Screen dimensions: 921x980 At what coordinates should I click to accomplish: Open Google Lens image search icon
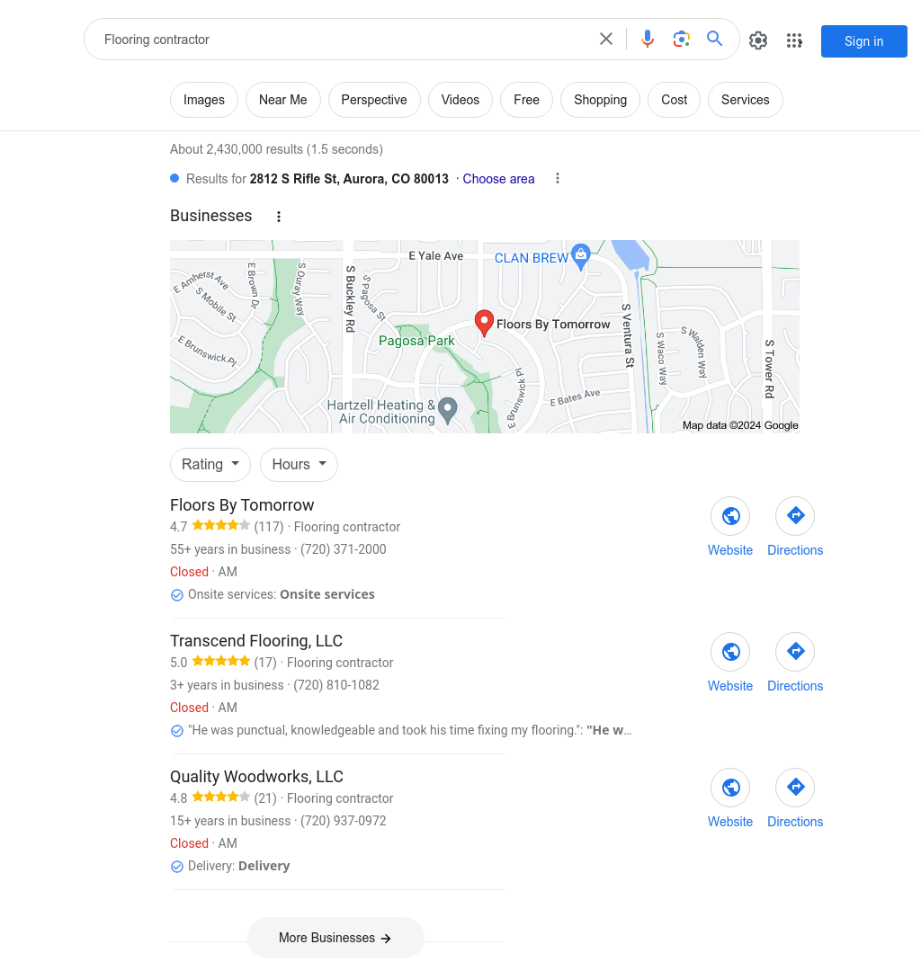pyautogui.click(x=681, y=40)
